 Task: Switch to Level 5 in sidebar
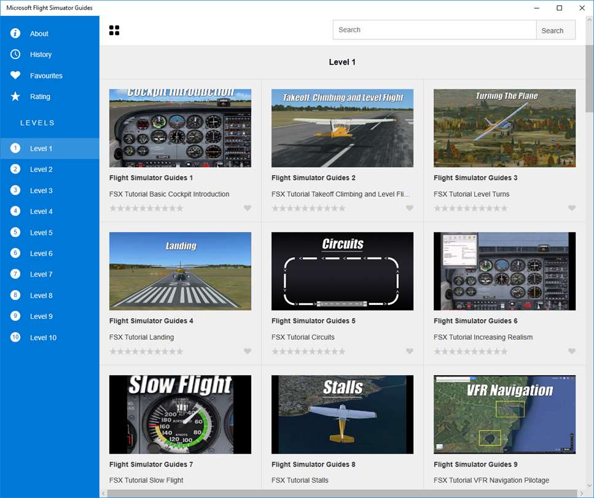click(x=50, y=232)
